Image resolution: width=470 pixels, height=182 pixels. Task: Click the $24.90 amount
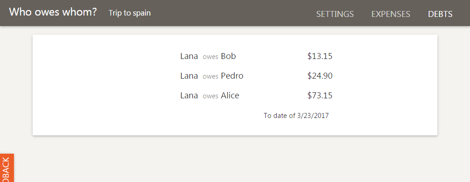(x=320, y=76)
